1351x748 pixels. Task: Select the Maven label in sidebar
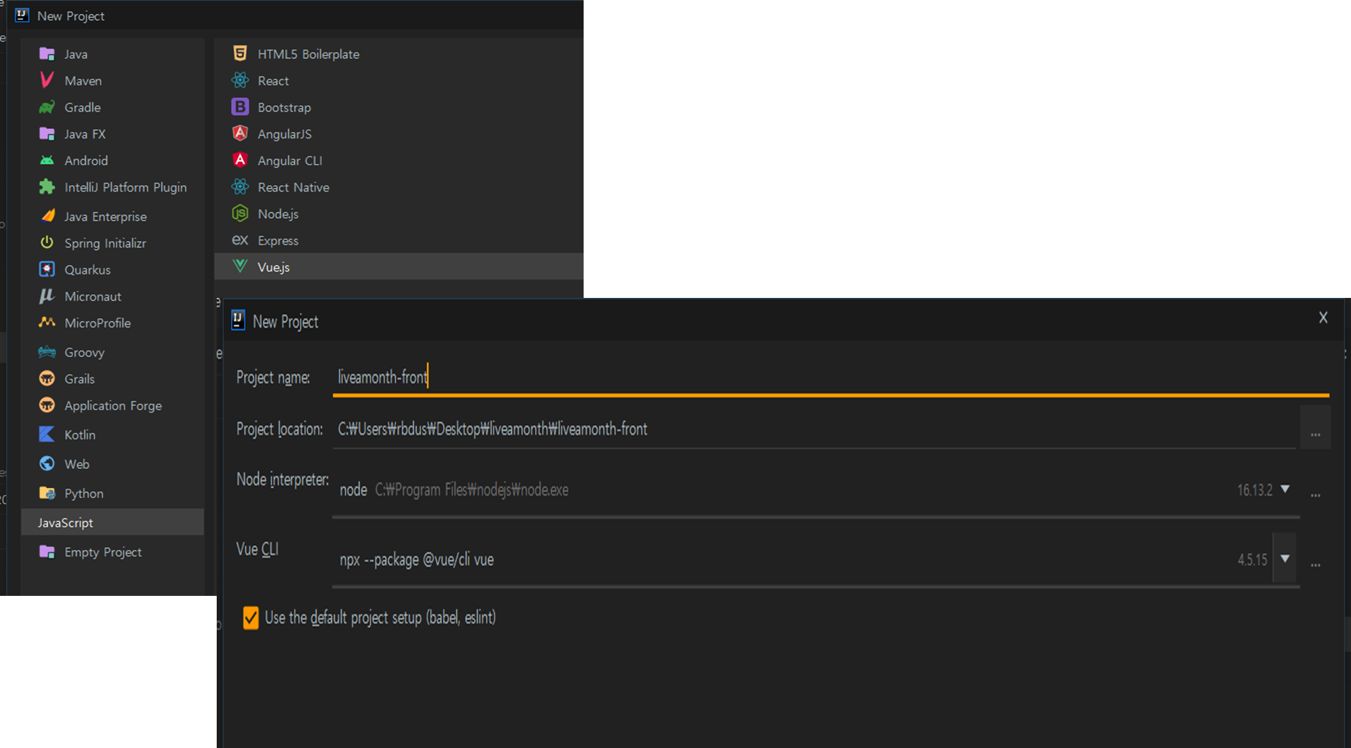pyautogui.click(x=83, y=81)
